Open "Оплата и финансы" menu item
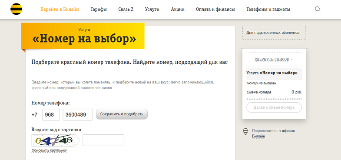 coord(215,10)
